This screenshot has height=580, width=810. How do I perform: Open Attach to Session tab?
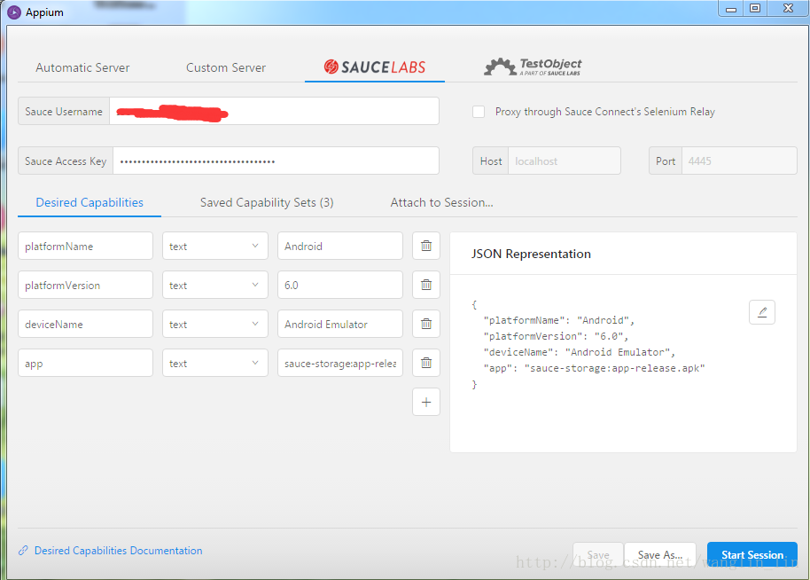point(441,202)
